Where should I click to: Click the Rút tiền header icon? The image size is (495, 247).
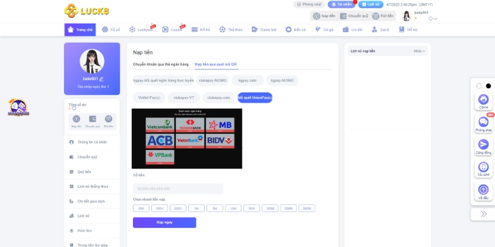tap(376, 16)
